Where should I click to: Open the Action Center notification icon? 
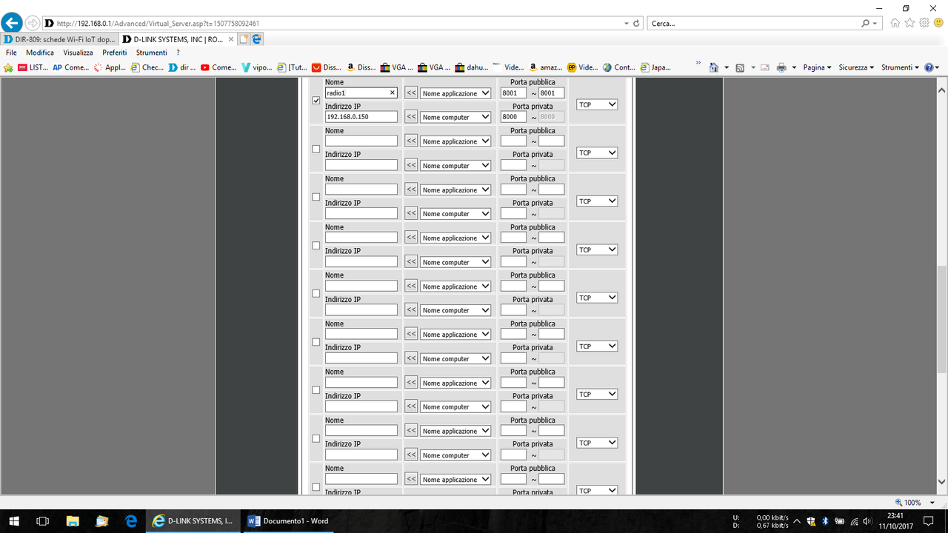[928, 521]
